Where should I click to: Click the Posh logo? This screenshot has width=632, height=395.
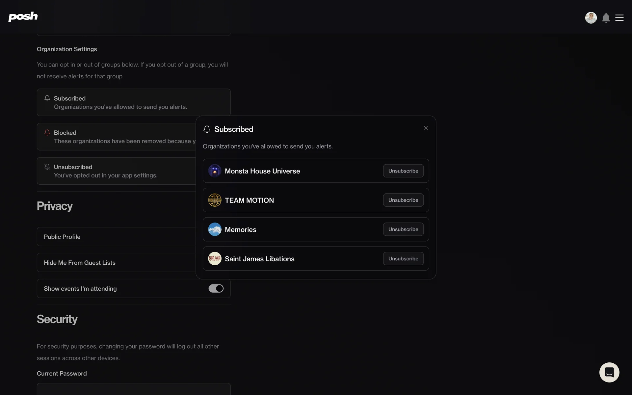(23, 16)
